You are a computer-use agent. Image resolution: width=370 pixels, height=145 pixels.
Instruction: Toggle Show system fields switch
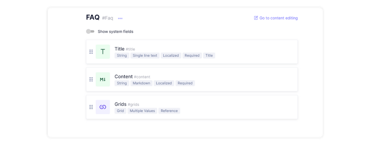tap(90, 31)
